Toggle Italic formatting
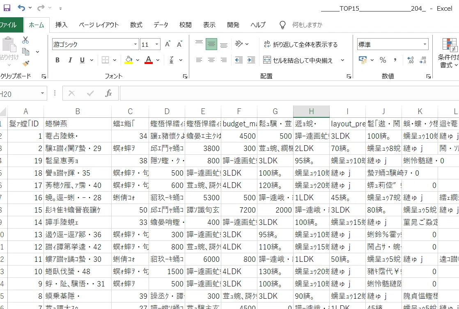Image resolution: width=459 pixels, height=309 pixels. [x=70, y=60]
